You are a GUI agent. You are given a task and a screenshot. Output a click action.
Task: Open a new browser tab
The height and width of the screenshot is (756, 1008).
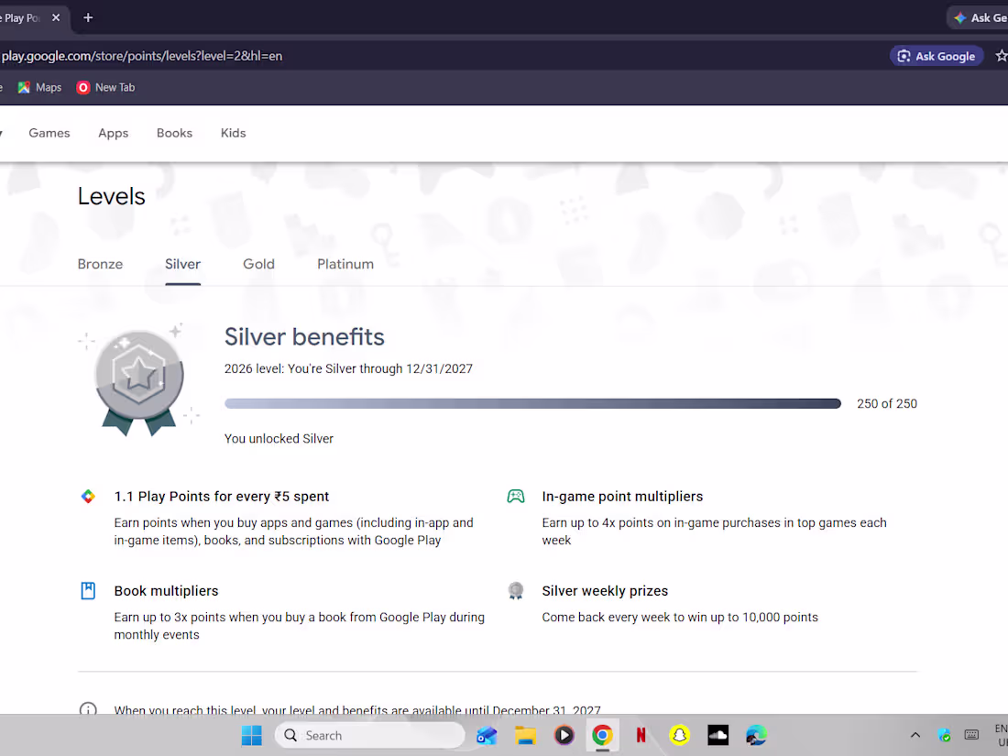pyautogui.click(x=88, y=18)
